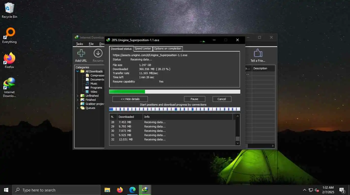Click the Hide details button
350x195 pixels.
click(130, 99)
